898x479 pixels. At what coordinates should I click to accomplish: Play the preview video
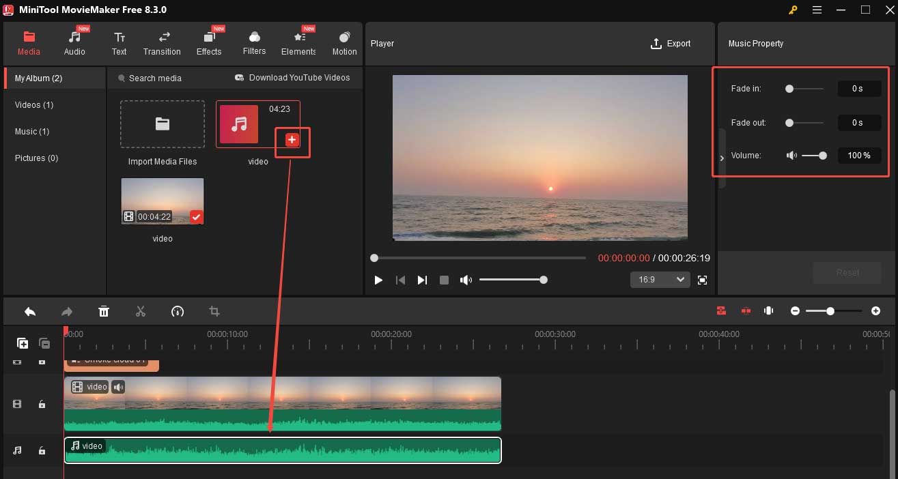tap(378, 280)
